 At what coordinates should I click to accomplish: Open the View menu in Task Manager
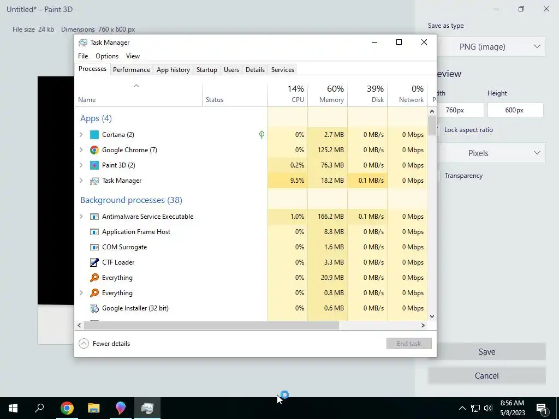point(133,56)
